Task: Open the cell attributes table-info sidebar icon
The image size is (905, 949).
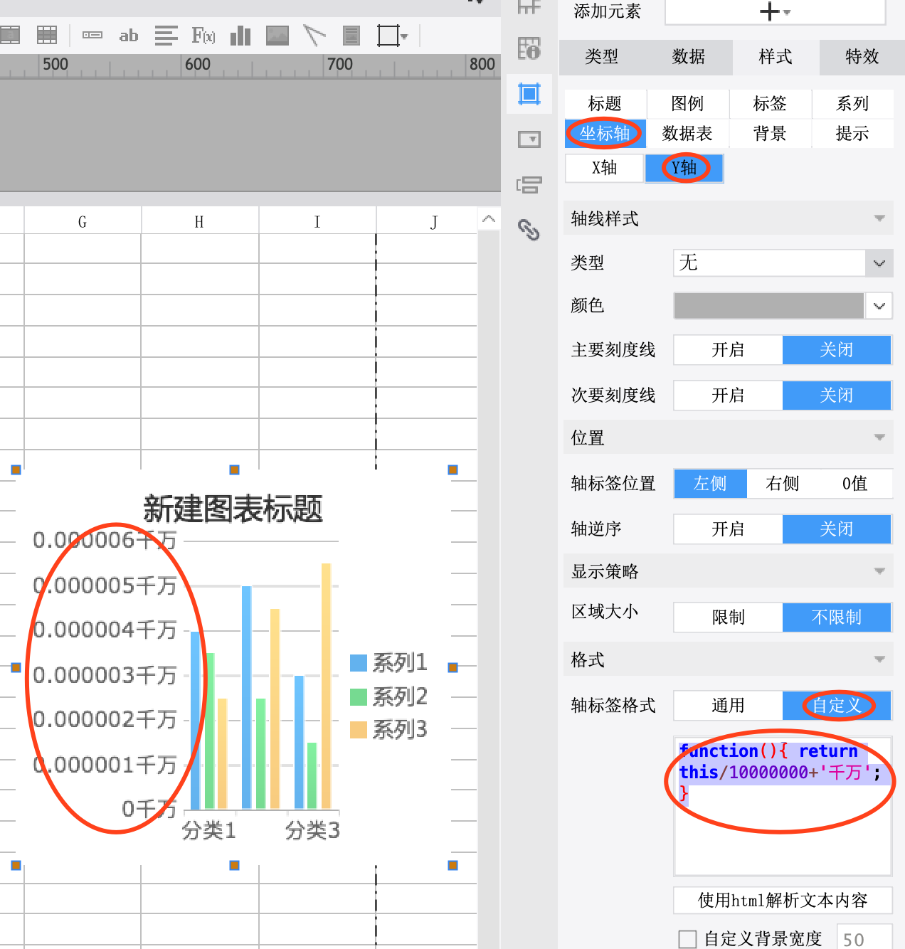Action: click(x=529, y=48)
